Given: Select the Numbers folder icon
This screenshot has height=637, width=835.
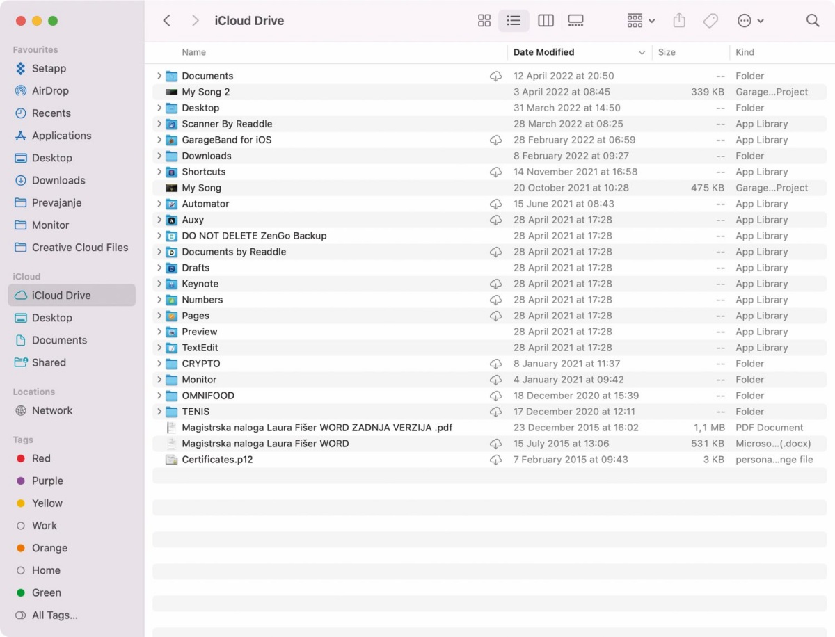Looking at the screenshot, I should (x=172, y=300).
